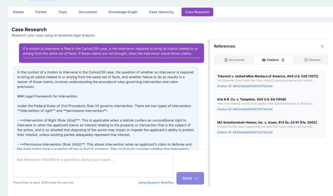The image size is (333, 196).
Task: Open the Documents case tab
Action: coord(87,12)
